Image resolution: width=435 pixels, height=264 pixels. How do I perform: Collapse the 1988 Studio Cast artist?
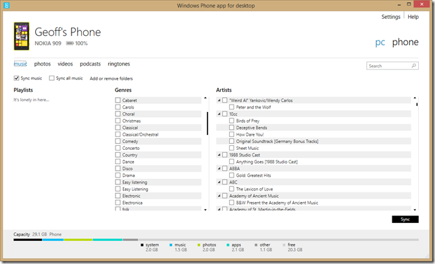pyautogui.click(x=219, y=155)
